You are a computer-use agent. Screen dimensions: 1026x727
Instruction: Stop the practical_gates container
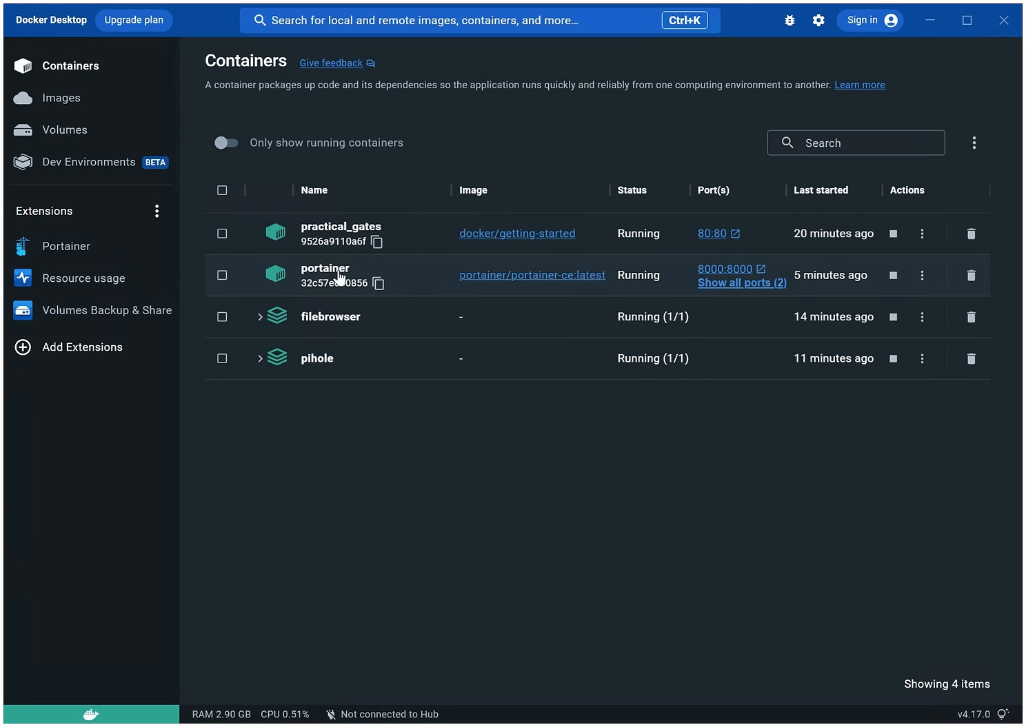(x=894, y=234)
